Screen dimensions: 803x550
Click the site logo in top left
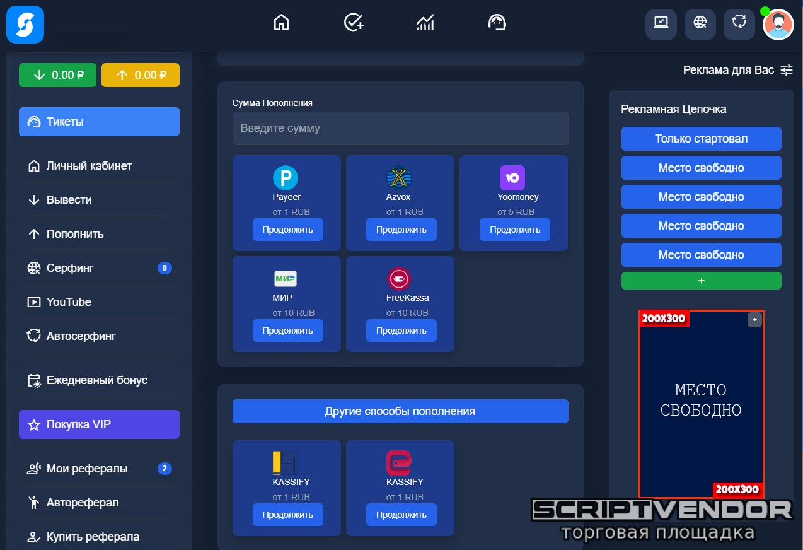tap(25, 25)
